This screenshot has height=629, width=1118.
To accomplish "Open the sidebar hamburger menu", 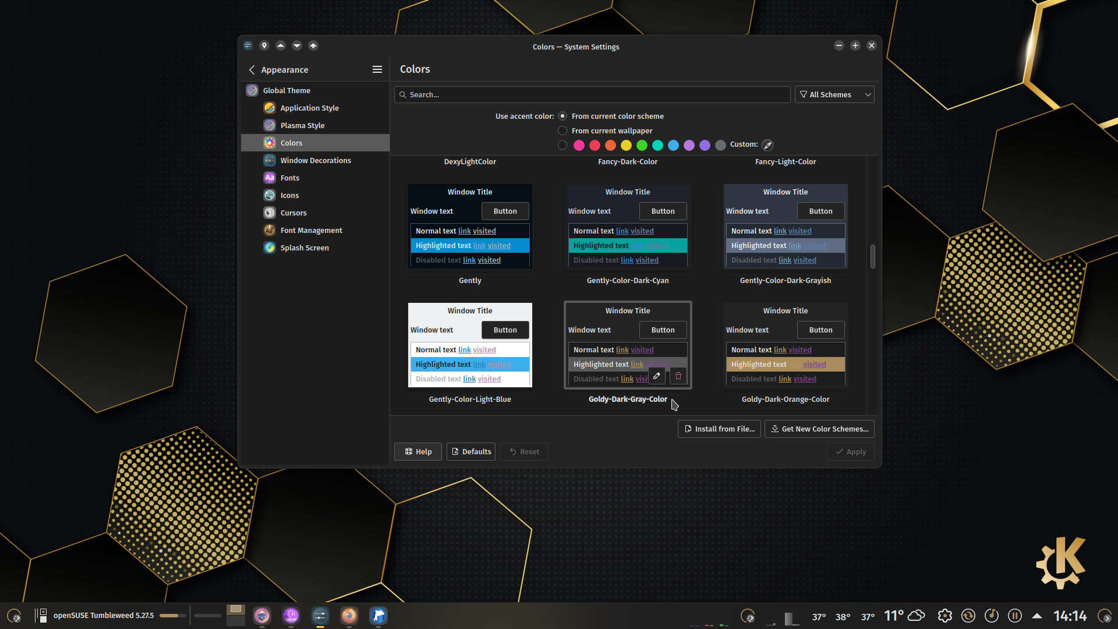I will click(377, 69).
